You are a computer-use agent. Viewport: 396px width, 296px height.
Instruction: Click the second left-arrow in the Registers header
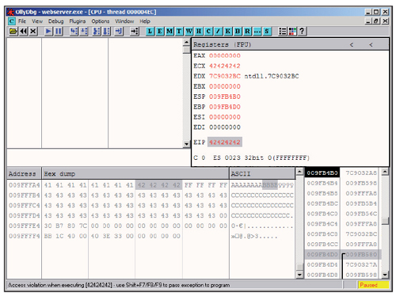[x=371, y=45]
